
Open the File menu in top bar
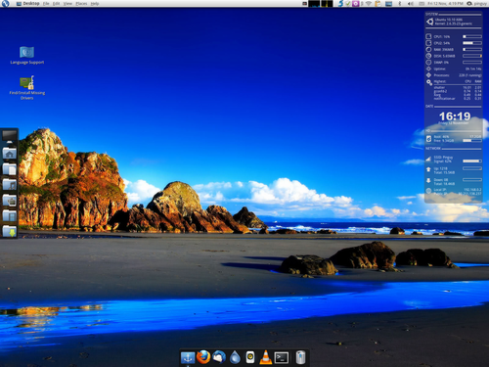coord(46,4)
